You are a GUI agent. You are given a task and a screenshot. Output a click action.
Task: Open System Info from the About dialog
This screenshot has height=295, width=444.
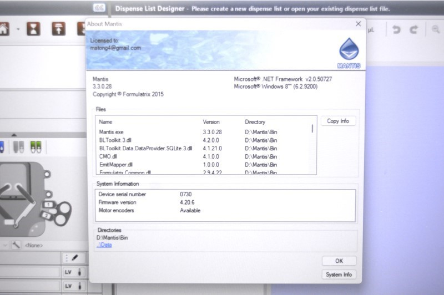339,274
